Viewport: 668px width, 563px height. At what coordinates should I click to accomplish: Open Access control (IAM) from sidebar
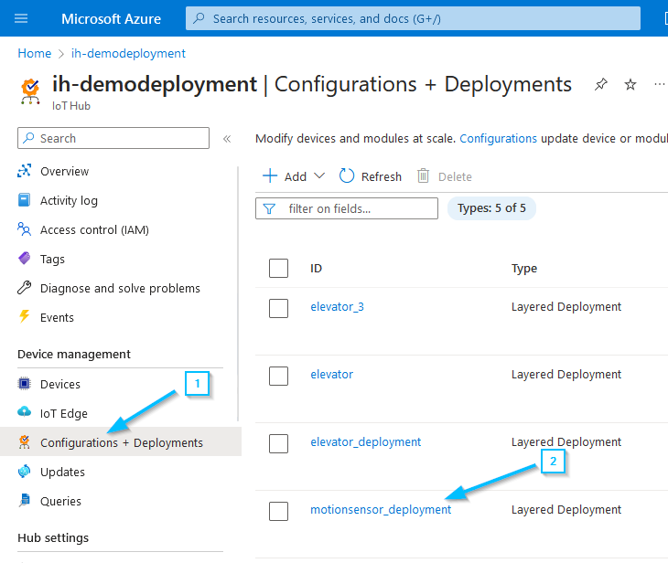(x=93, y=229)
